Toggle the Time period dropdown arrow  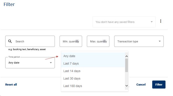[x=51, y=63]
